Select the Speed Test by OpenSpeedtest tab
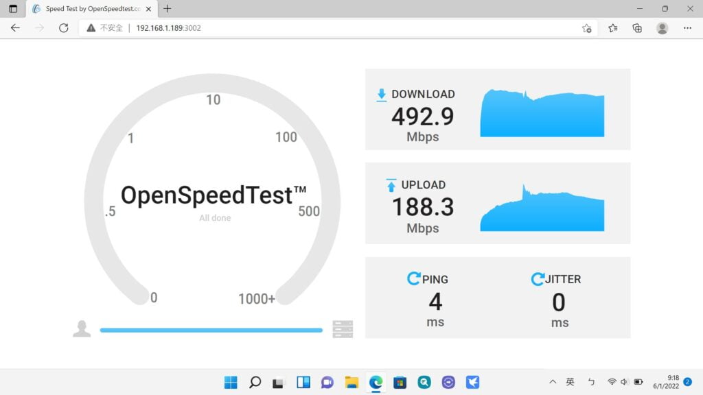Screen dimensions: 703x395 click(92, 8)
